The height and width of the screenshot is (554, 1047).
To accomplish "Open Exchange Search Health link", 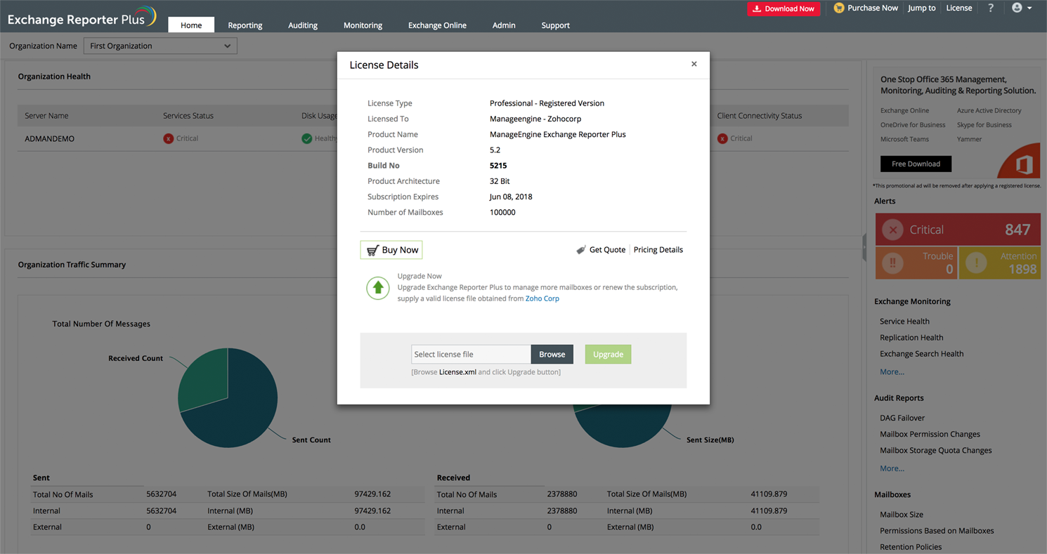I will click(922, 353).
